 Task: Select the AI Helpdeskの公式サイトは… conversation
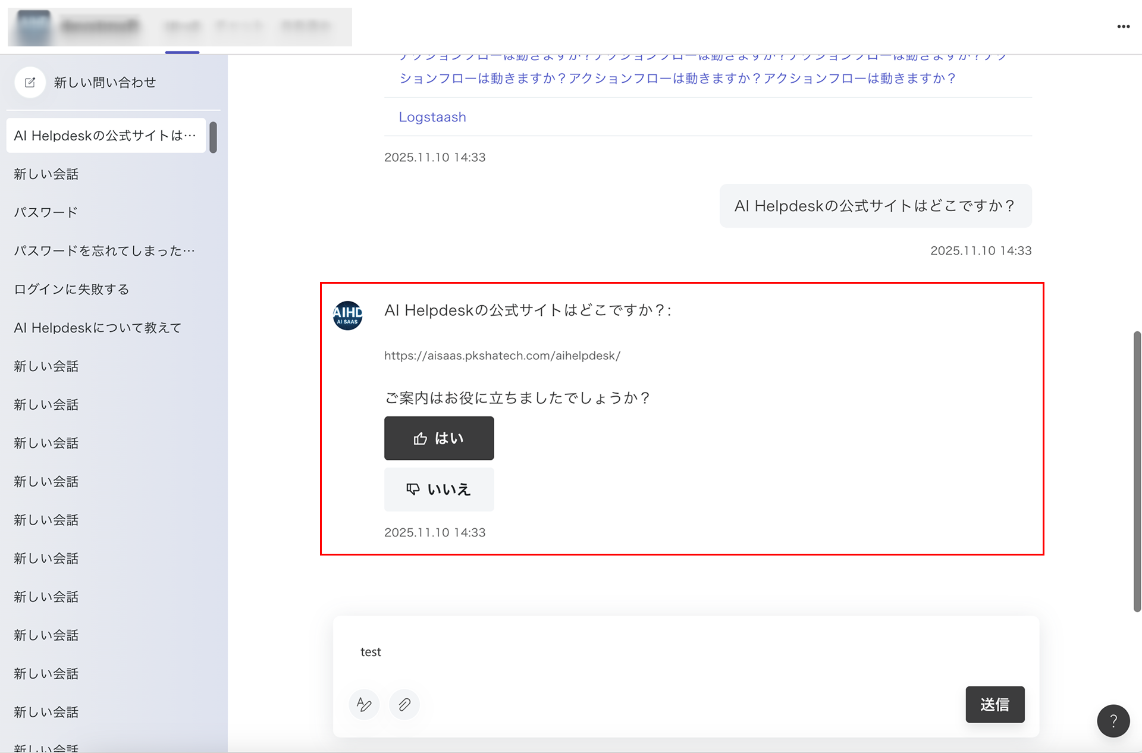(x=106, y=136)
